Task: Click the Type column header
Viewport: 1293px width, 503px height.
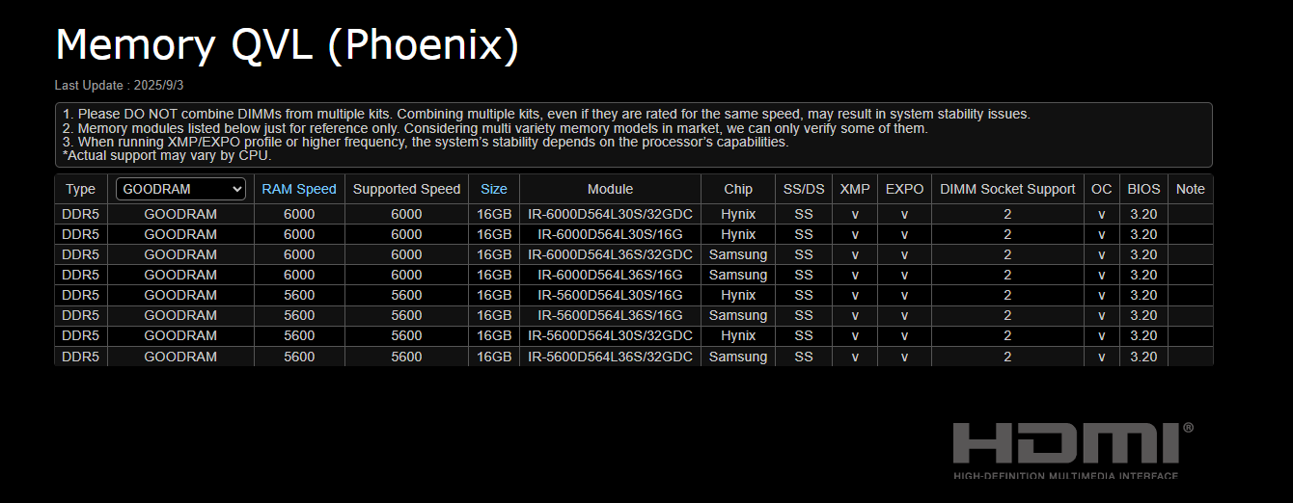Action: pyautogui.click(x=81, y=189)
